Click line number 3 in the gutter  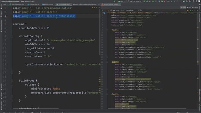(5, 16)
